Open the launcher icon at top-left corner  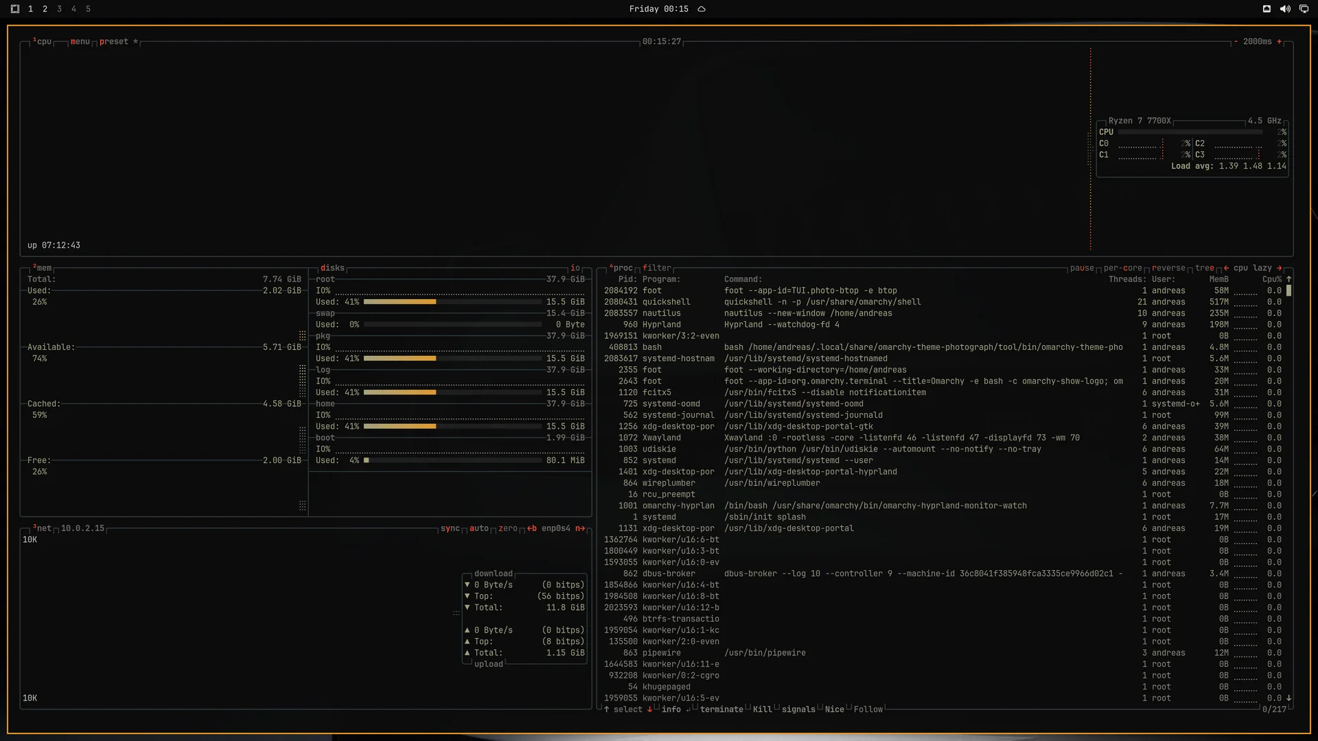[15, 9]
